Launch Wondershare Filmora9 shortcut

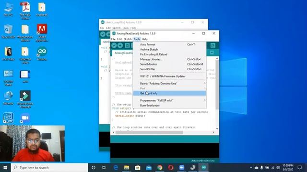[25, 99]
